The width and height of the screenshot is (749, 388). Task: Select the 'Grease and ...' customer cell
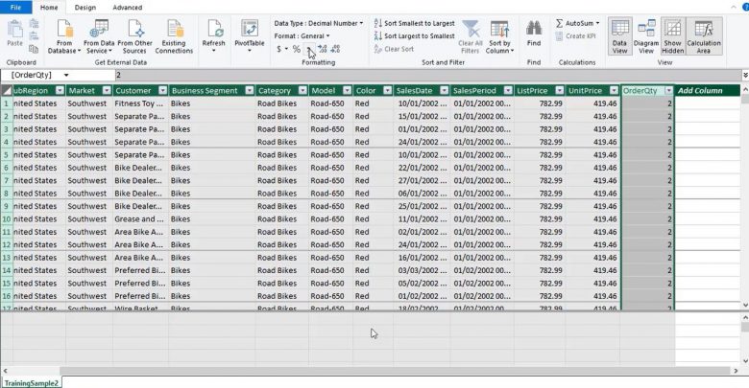tap(140, 219)
